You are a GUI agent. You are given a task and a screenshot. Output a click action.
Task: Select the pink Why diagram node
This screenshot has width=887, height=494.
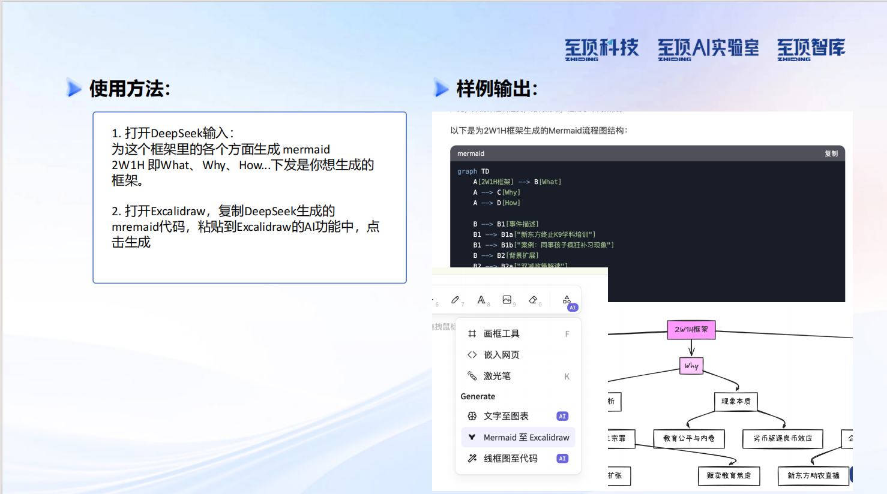click(x=691, y=366)
